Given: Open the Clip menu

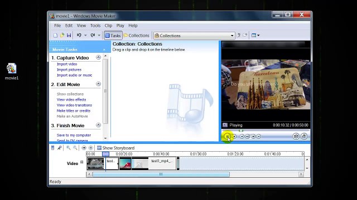Looking at the screenshot, I should 108,26.
